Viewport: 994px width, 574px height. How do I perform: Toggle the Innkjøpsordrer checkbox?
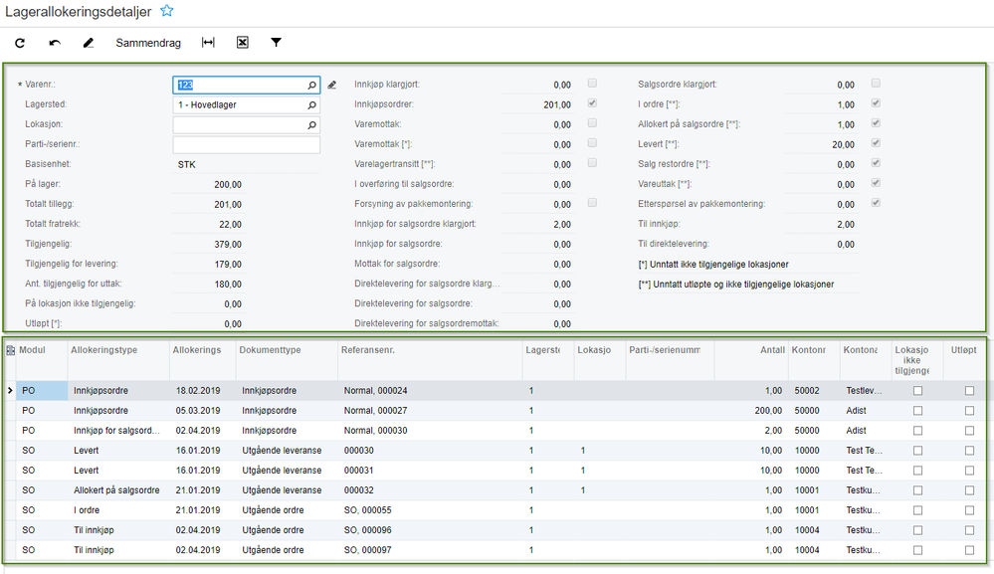tap(592, 103)
